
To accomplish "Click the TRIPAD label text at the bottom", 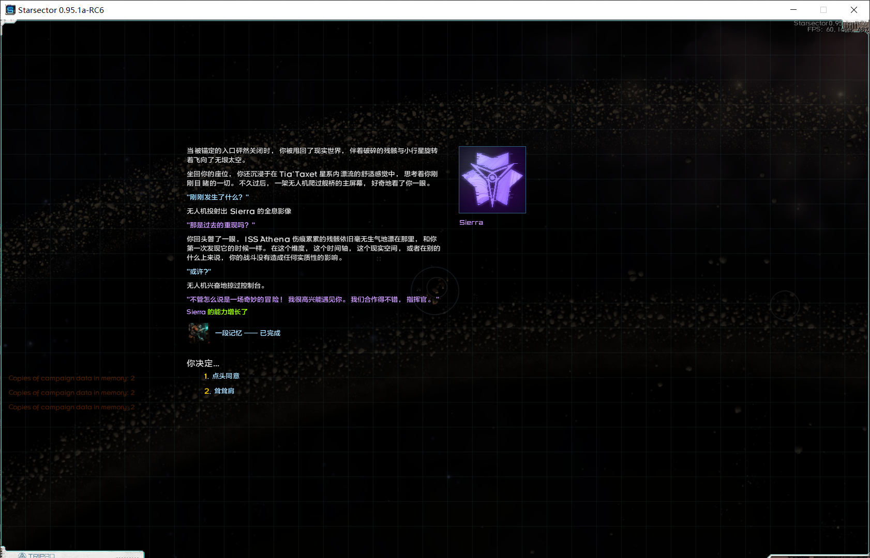I will [41, 555].
